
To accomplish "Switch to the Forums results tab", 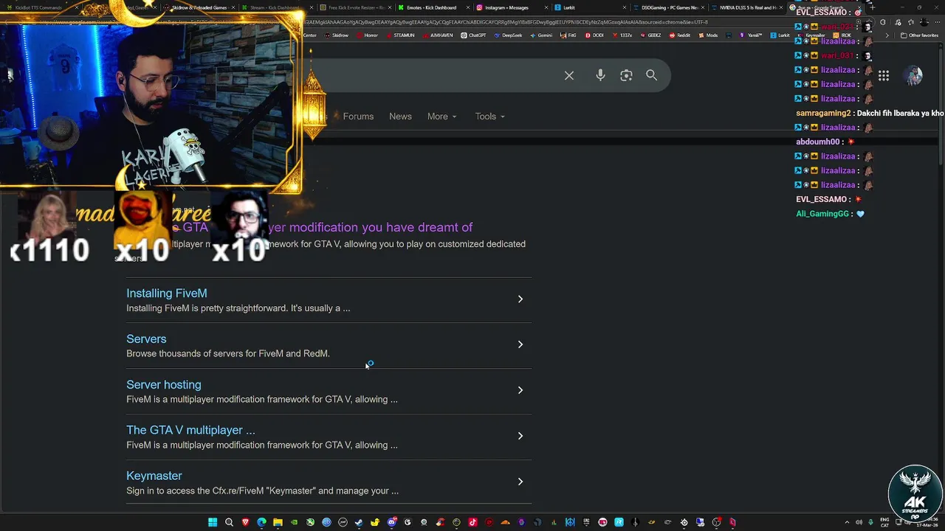I will coord(358,117).
